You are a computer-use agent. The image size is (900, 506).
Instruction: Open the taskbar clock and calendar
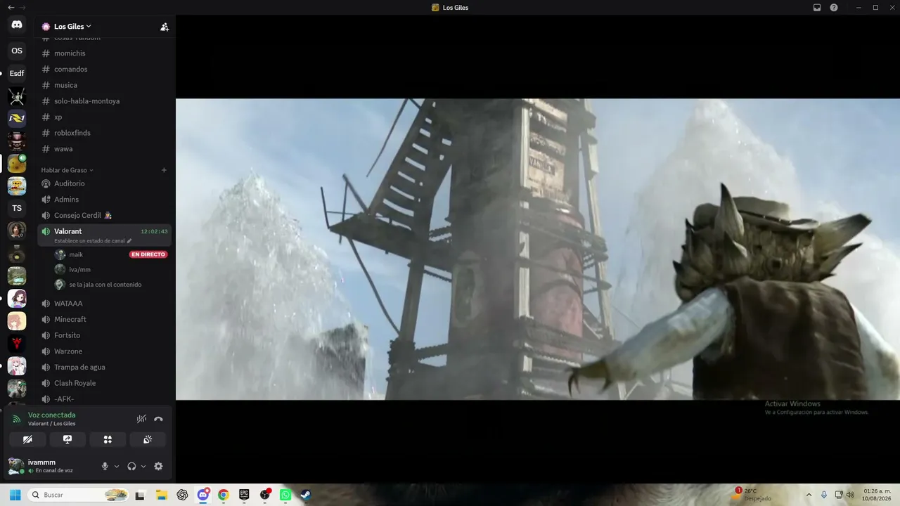coord(877,495)
